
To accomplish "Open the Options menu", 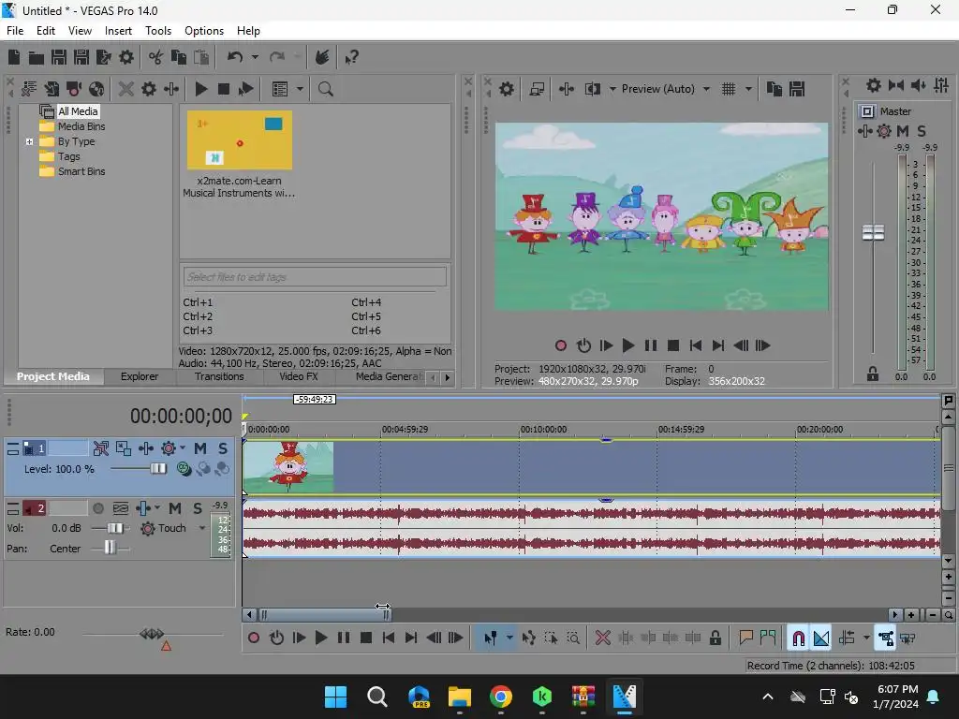I will (204, 31).
